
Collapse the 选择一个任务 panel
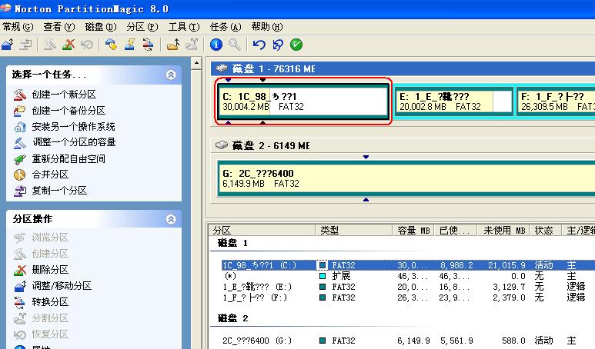coord(171,75)
